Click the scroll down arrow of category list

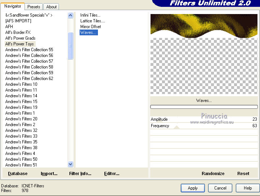click(x=71, y=164)
